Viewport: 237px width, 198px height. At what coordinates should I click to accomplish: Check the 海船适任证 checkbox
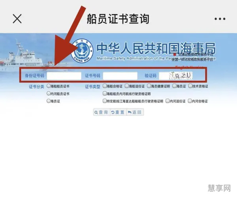tap(127, 86)
